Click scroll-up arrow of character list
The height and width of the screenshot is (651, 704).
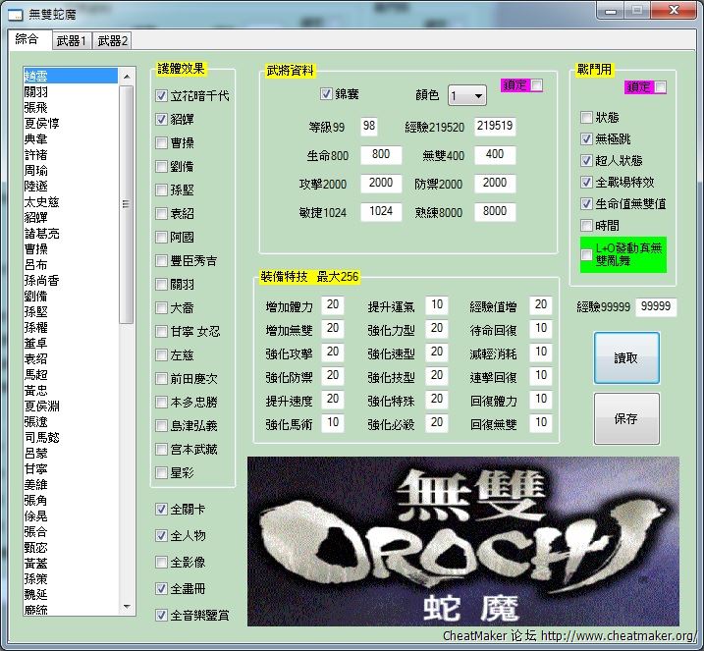[128, 76]
